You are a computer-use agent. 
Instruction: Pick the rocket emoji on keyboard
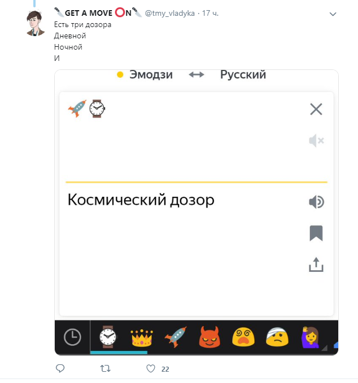click(x=176, y=337)
